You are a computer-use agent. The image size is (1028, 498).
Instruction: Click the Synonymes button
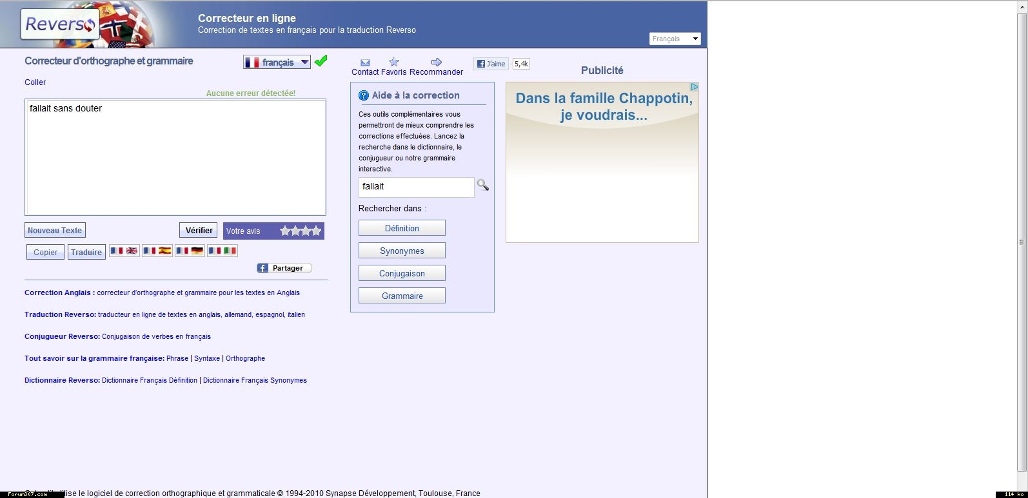click(402, 251)
